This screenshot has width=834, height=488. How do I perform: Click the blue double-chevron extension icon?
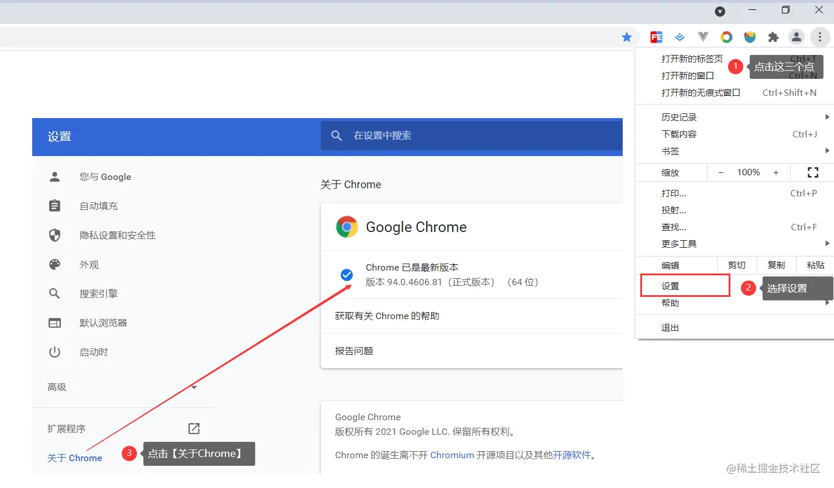click(679, 37)
